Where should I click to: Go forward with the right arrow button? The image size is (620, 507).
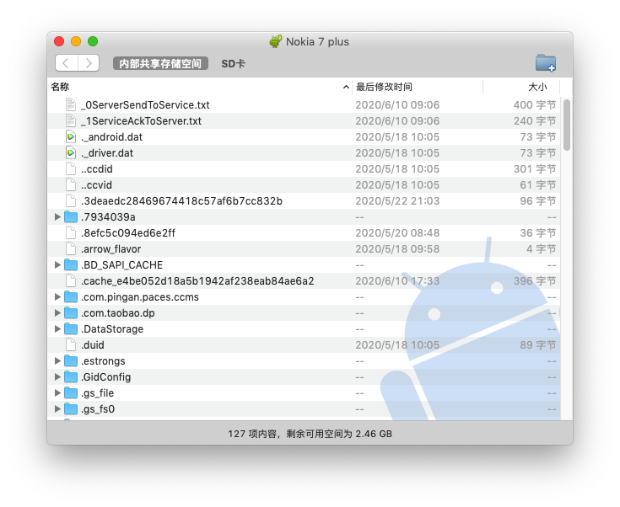(89, 63)
